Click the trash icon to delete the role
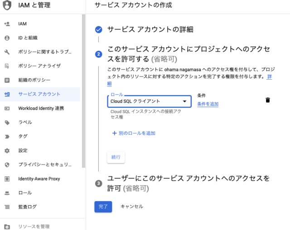This screenshot has height=230, width=290. [268, 100]
